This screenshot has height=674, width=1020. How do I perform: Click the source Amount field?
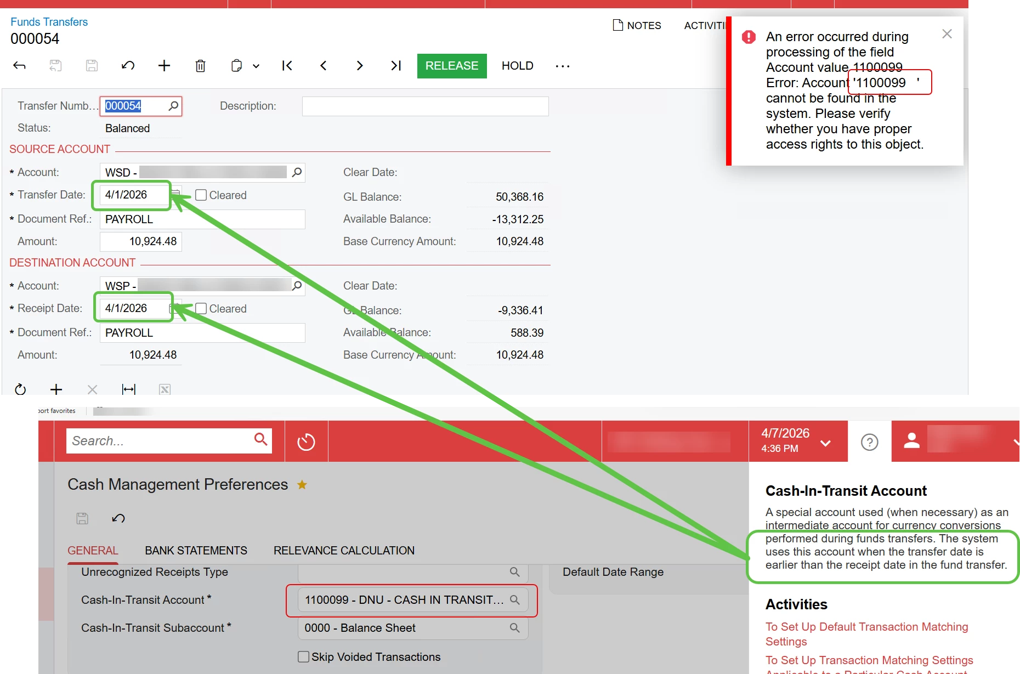coord(141,242)
